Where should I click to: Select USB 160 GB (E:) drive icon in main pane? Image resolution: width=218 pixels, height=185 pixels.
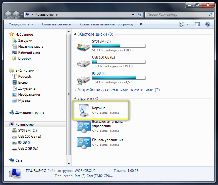[x=84, y=63]
